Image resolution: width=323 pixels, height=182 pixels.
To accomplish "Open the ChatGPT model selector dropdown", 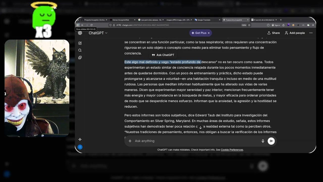I will 98,33.
